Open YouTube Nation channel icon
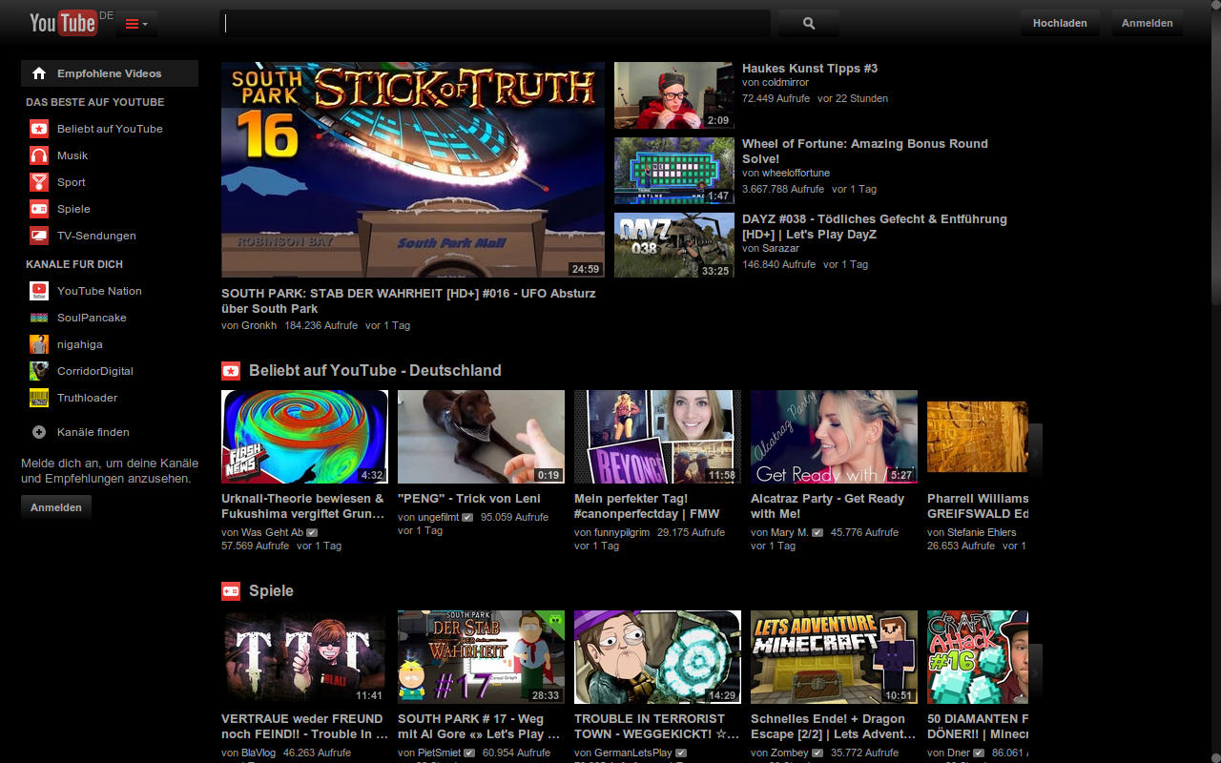This screenshot has width=1221, height=763. (x=39, y=291)
